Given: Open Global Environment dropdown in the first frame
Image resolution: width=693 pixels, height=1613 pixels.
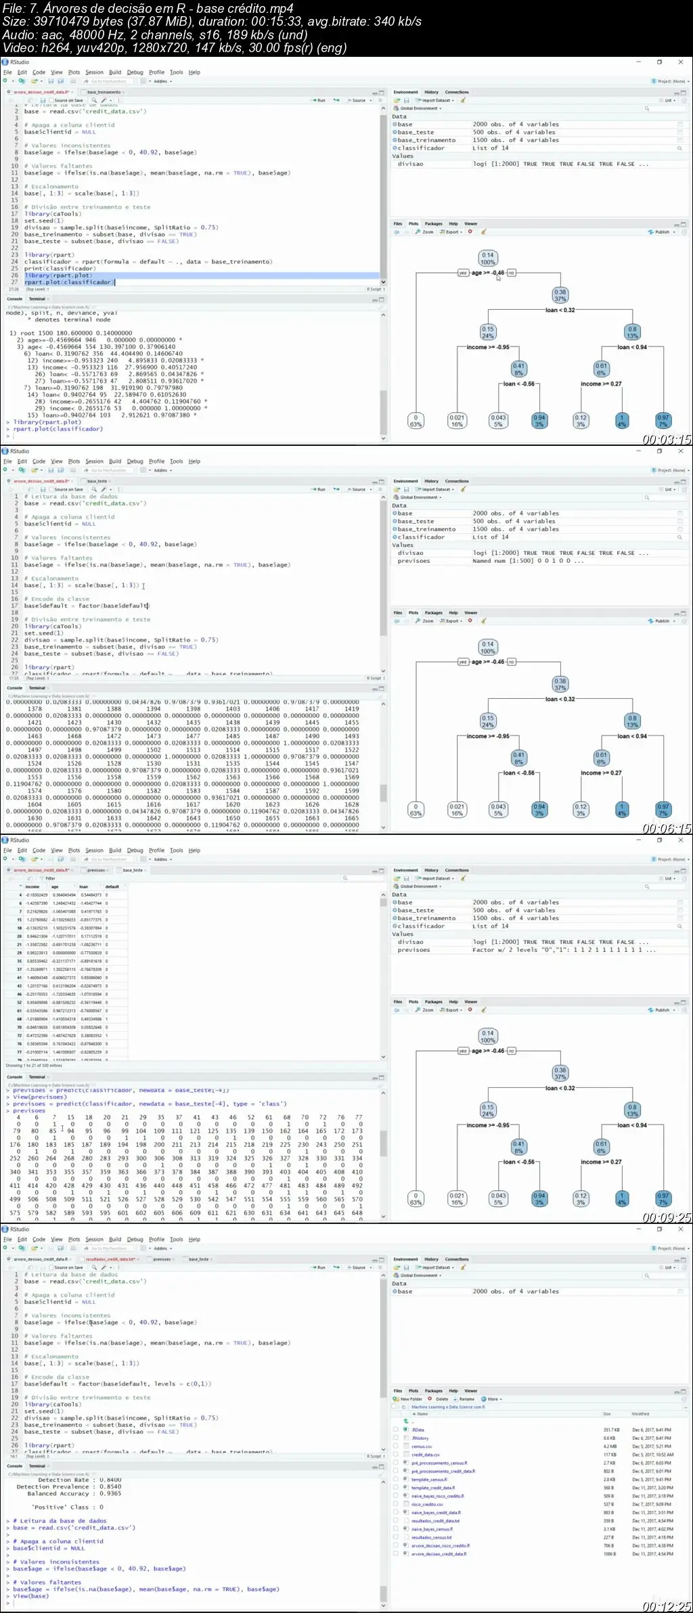Looking at the screenshot, I should (417, 108).
